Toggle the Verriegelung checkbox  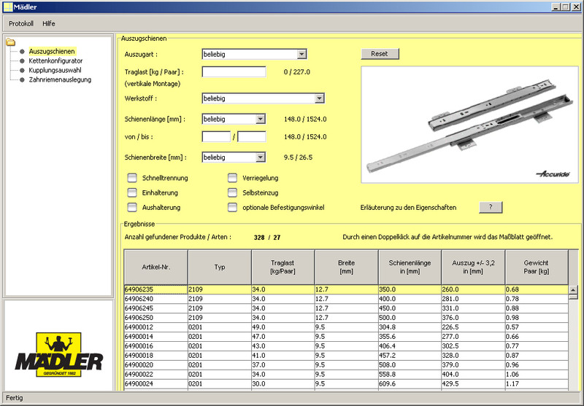233,178
